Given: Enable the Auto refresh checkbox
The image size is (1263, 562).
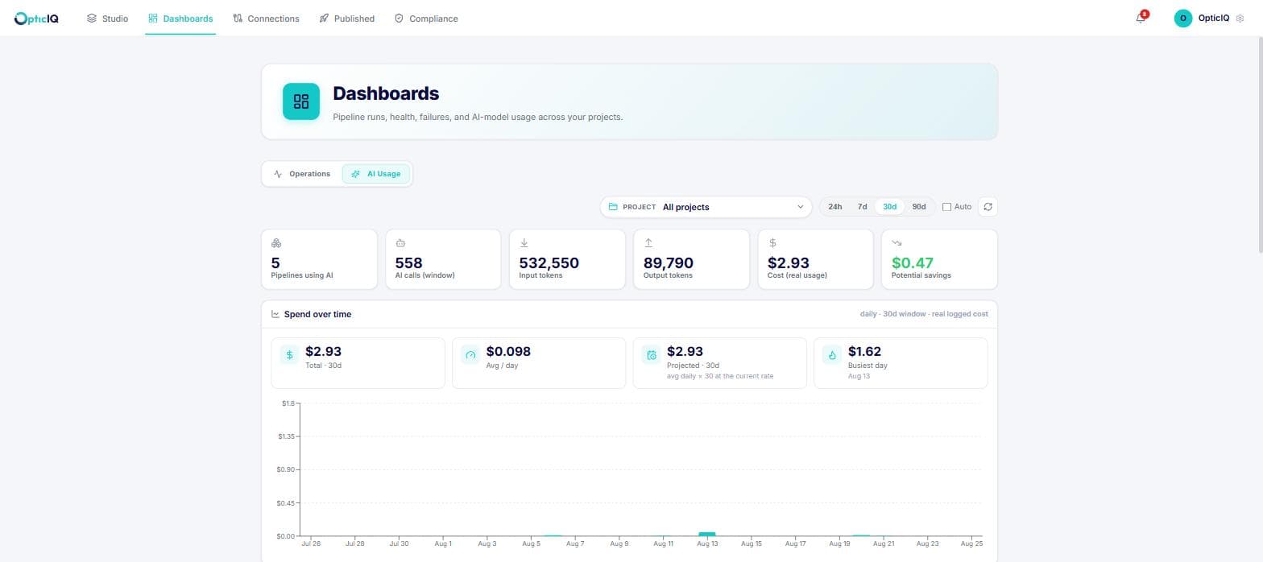Looking at the screenshot, I should [946, 207].
